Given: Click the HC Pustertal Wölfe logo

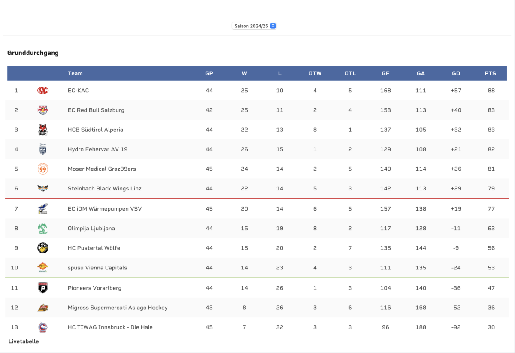Looking at the screenshot, I should pyautogui.click(x=43, y=248).
